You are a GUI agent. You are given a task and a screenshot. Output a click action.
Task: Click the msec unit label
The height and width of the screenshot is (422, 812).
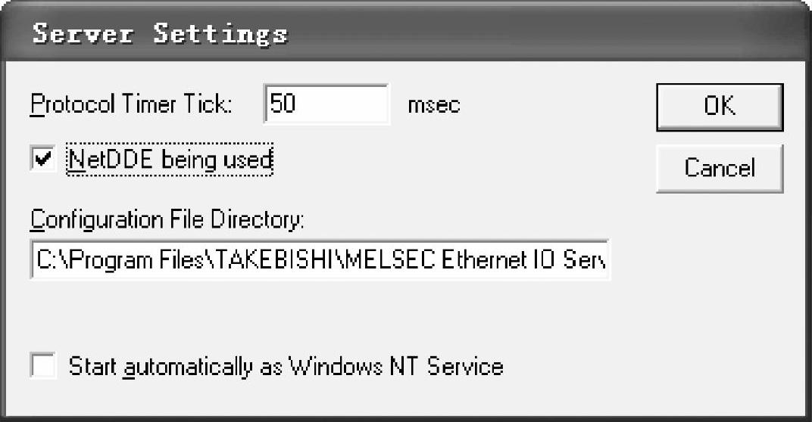pyautogui.click(x=433, y=105)
